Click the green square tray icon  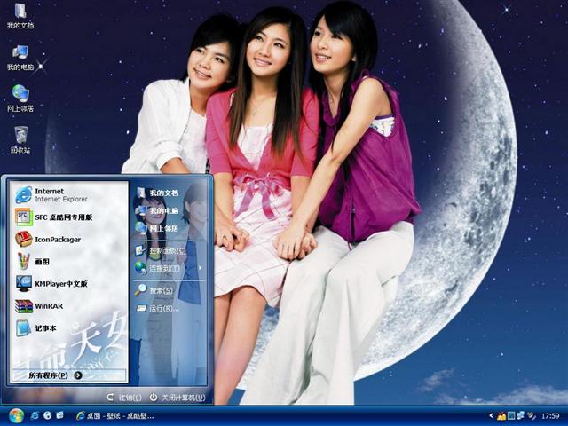(511, 416)
